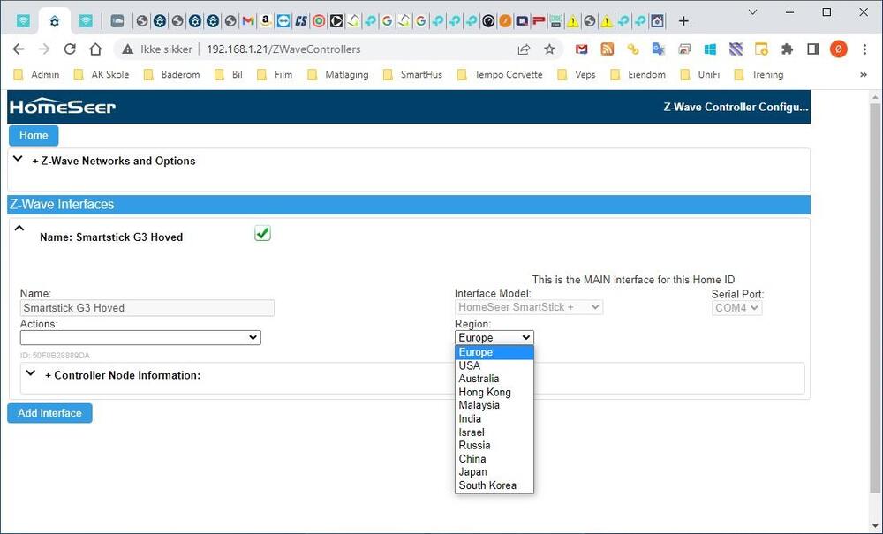Bookmark this page with the star icon
Screen dimensions: 883x534
[549, 49]
